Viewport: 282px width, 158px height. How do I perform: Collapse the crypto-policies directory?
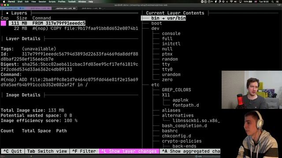[x=182, y=141]
